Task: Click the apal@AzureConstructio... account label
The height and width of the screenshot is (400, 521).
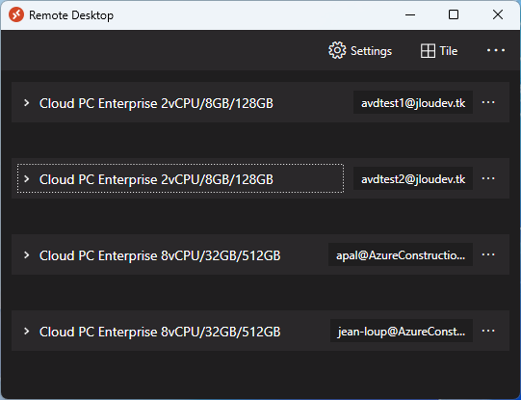Action: click(x=401, y=254)
